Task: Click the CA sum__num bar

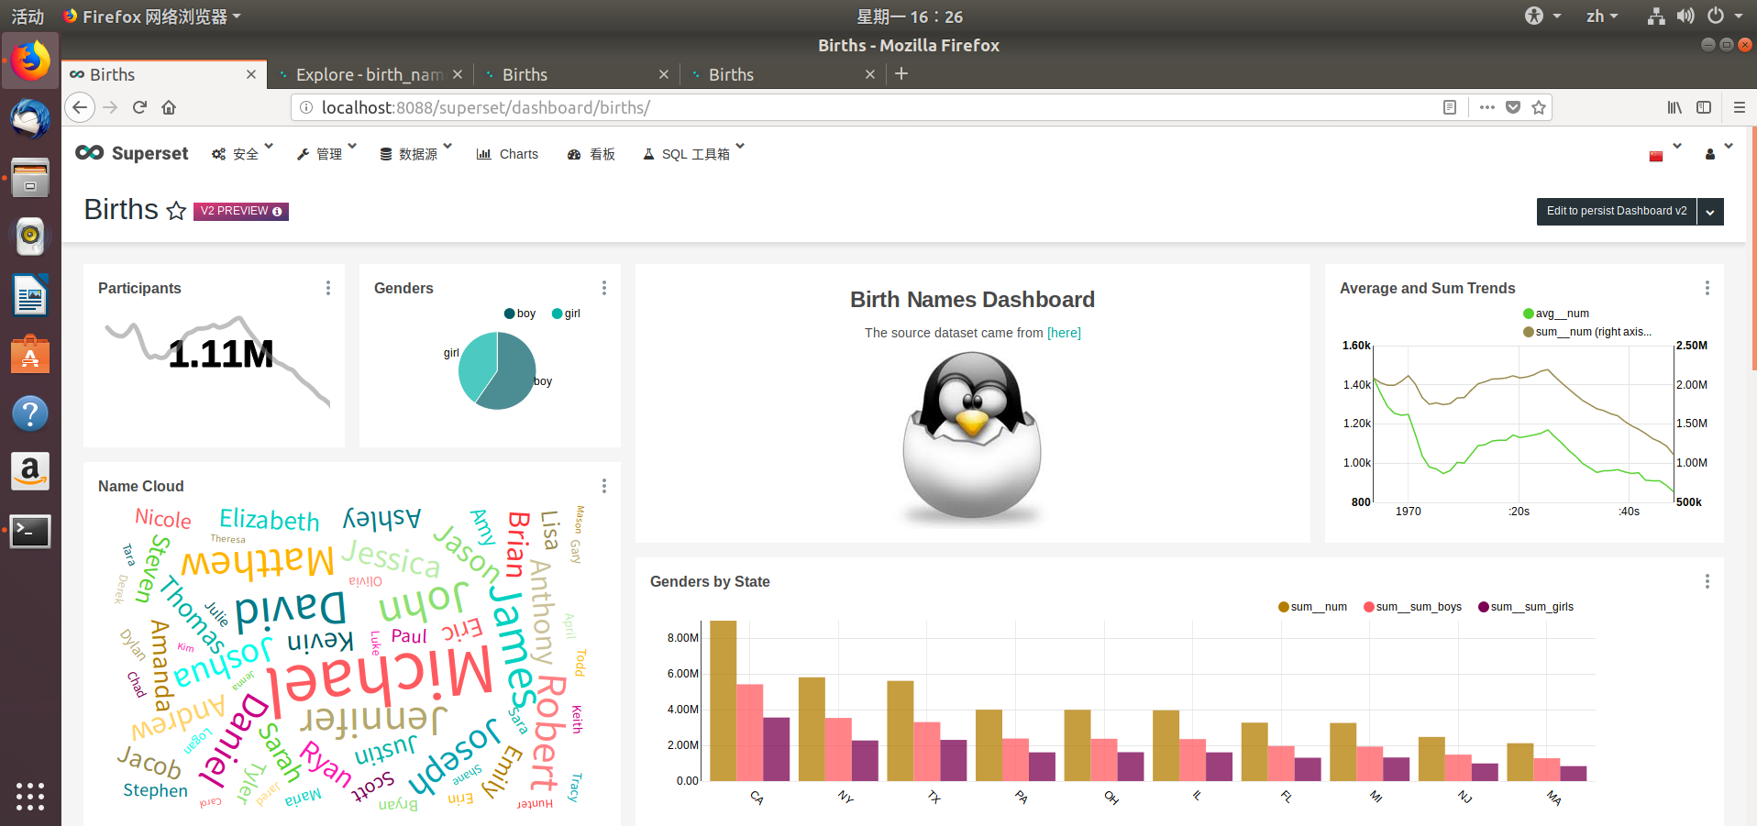Action: click(x=724, y=701)
